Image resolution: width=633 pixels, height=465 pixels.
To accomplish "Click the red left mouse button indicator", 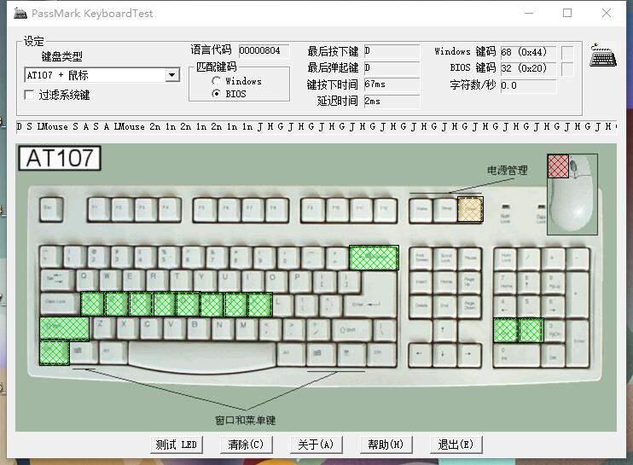I will point(558,166).
